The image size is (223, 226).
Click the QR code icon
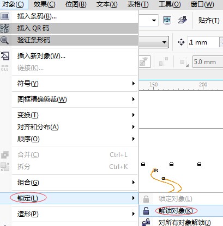(5, 28)
